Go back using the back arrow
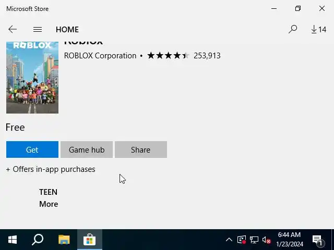 point(13,29)
